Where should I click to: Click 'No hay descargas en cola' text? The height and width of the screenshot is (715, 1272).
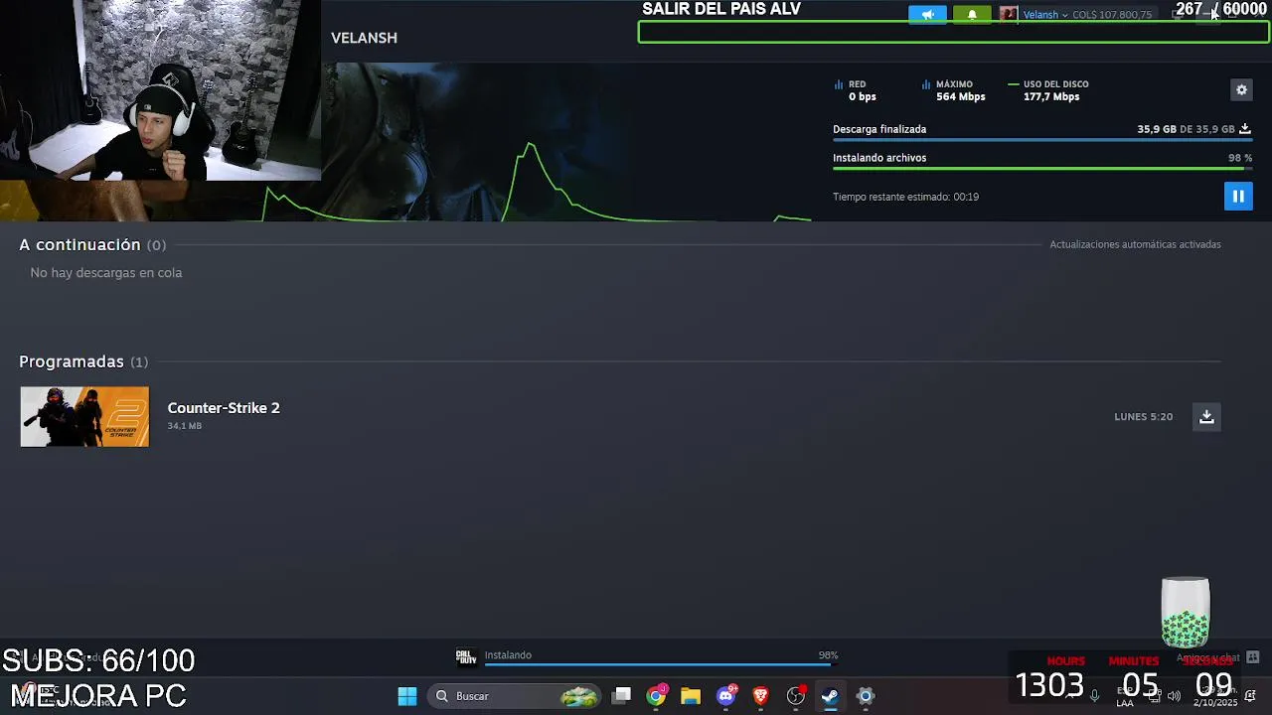106,272
